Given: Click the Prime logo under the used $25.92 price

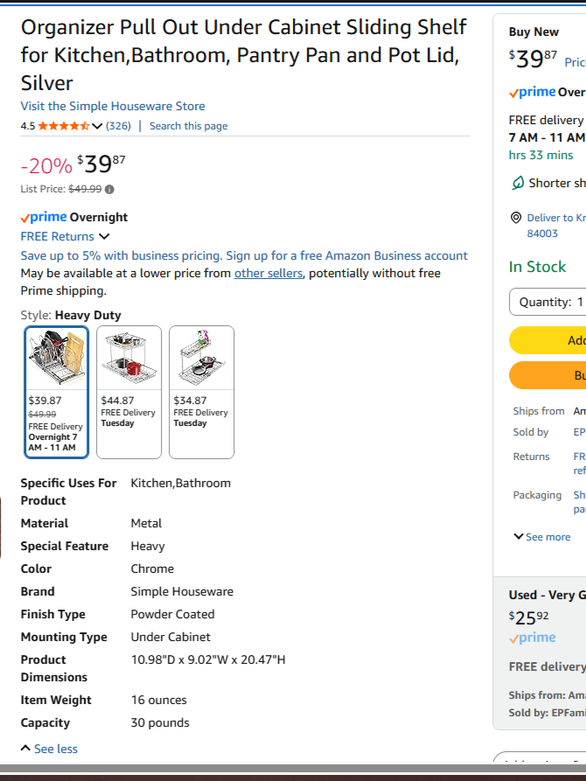Looking at the screenshot, I should click(x=532, y=638).
